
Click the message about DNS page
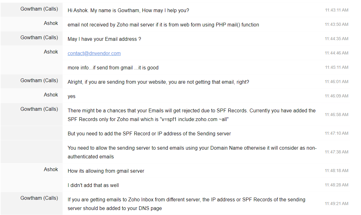pyautogui.click(x=186, y=204)
